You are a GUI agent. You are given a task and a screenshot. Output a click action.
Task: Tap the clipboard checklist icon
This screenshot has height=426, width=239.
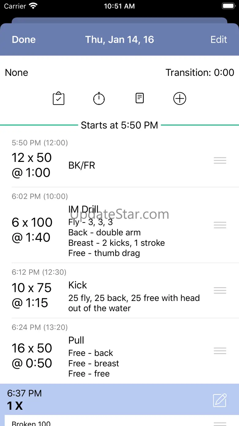(59, 99)
